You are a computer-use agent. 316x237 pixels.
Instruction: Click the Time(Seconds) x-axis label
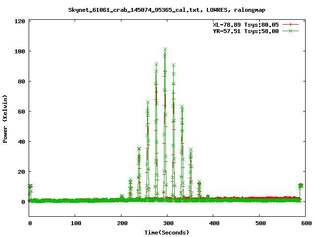[167, 232]
